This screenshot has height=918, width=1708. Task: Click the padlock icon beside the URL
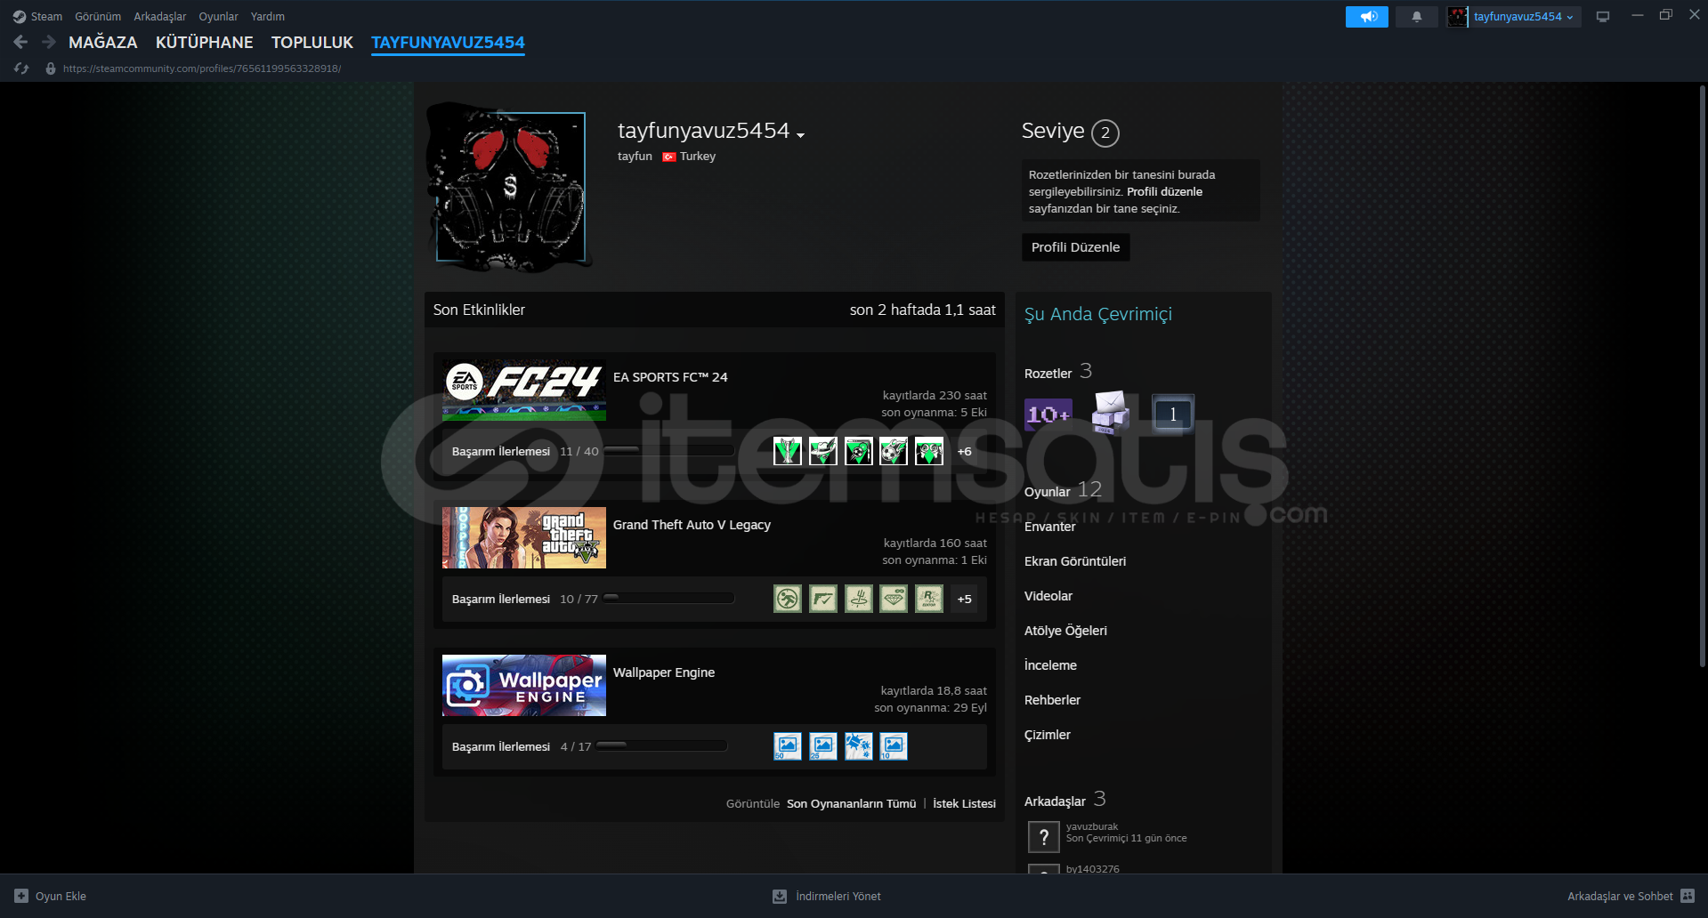[51, 68]
